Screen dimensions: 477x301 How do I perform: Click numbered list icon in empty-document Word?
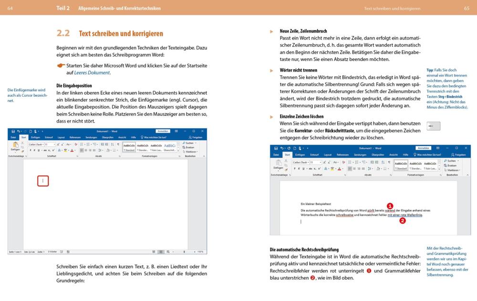tap(88, 145)
